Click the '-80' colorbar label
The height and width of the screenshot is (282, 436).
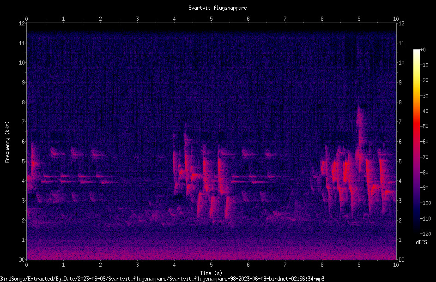(x=424, y=173)
